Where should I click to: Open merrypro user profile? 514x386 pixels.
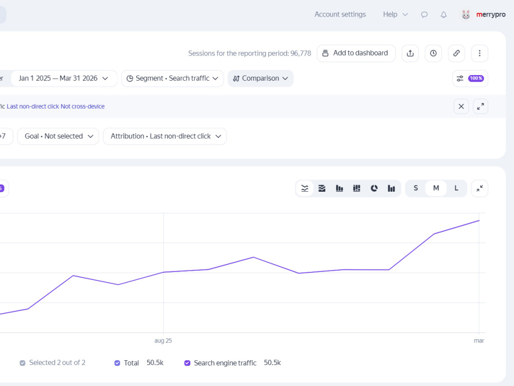pyautogui.click(x=490, y=14)
